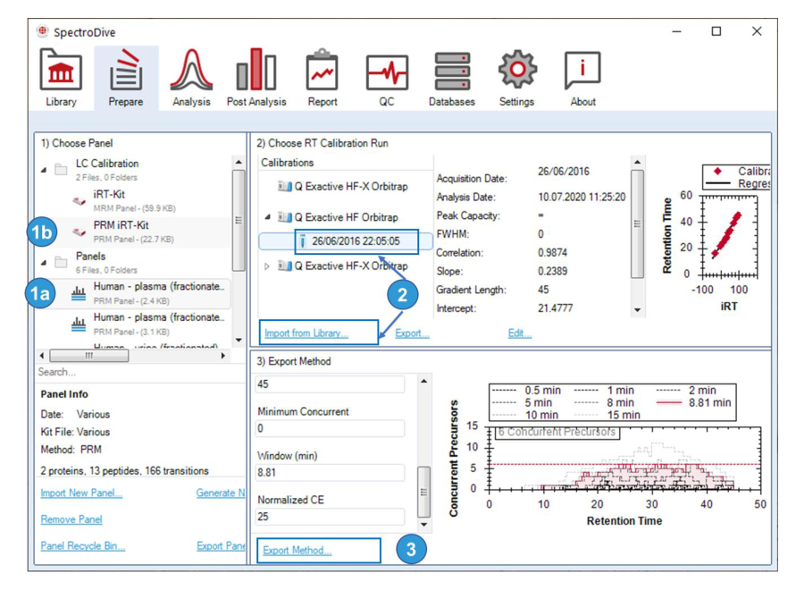Image resolution: width=796 pixels, height=590 pixels.
Task: Click calibration details scroll down arrow
Action: 638,309
